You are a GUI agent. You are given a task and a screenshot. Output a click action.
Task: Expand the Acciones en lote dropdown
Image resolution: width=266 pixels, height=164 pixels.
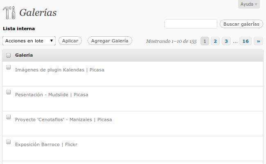[x=29, y=41]
